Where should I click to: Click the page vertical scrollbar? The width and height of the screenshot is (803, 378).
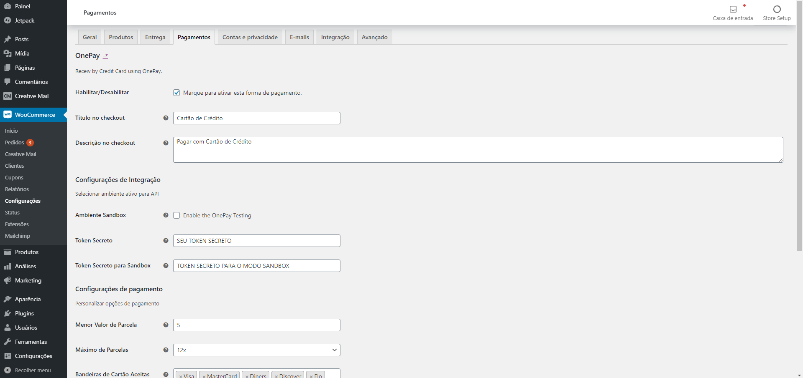[x=800, y=125]
